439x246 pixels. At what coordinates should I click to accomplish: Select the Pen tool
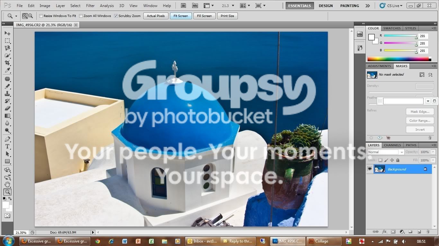tap(7, 139)
